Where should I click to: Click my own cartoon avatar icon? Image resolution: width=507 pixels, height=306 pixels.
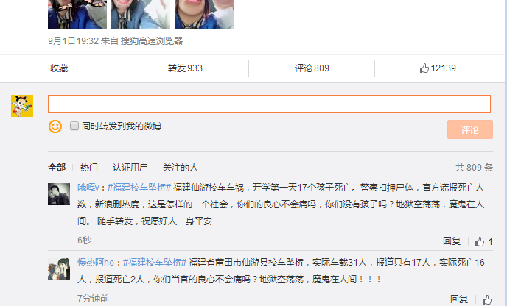(22, 106)
